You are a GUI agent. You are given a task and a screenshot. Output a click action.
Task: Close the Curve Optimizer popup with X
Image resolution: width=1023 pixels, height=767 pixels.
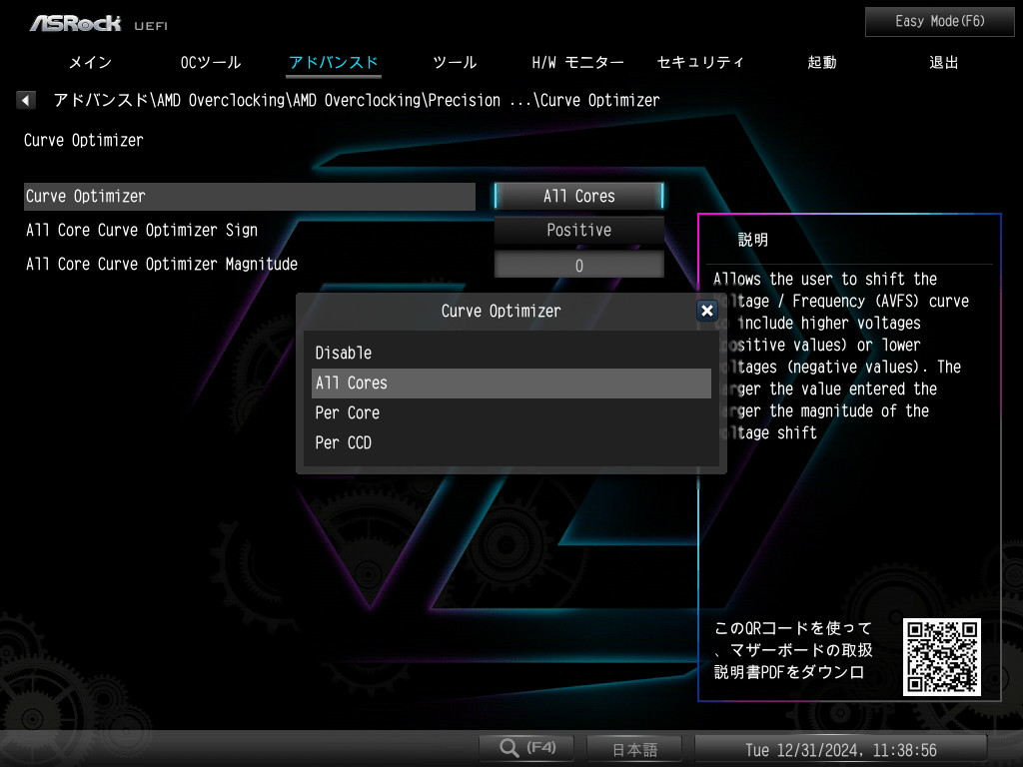pyautogui.click(x=706, y=311)
